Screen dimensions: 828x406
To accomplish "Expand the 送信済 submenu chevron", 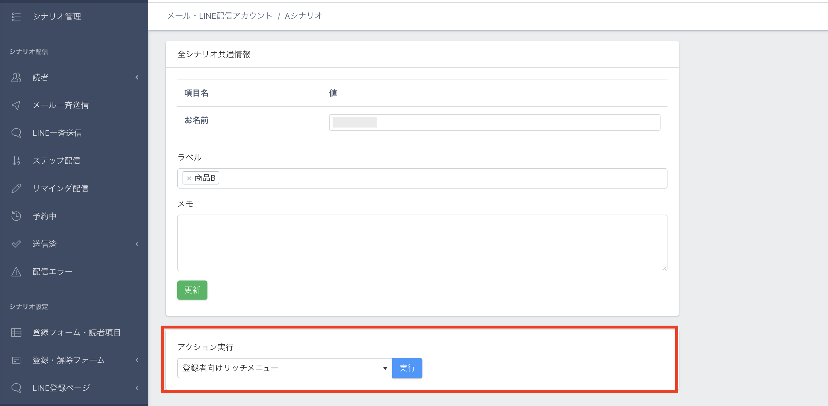I will [137, 244].
